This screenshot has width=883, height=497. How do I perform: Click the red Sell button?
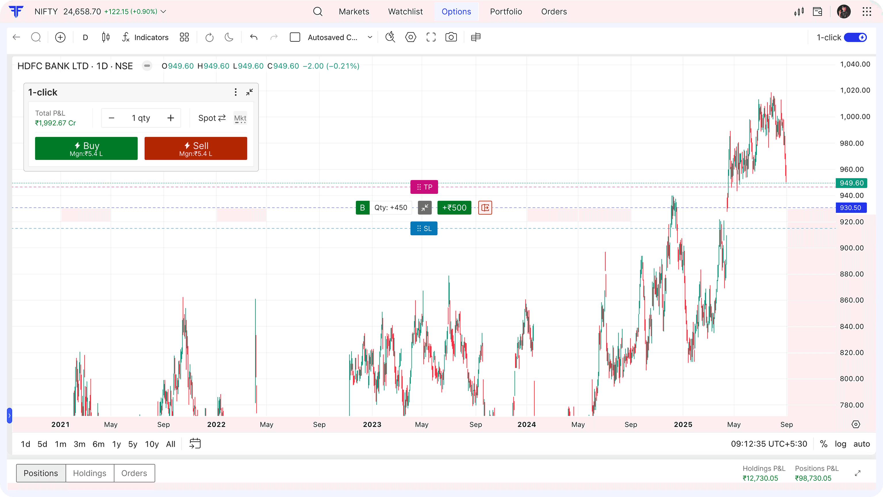[x=196, y=148]
